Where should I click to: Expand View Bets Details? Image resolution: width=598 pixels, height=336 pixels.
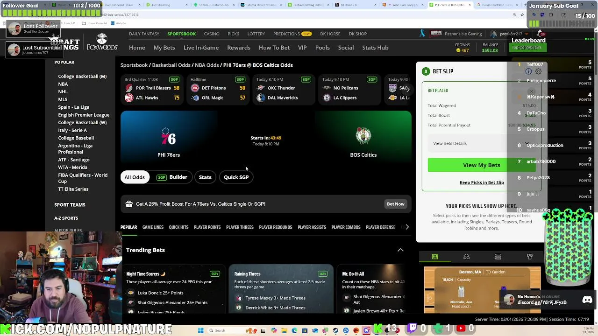coord(482,143)
